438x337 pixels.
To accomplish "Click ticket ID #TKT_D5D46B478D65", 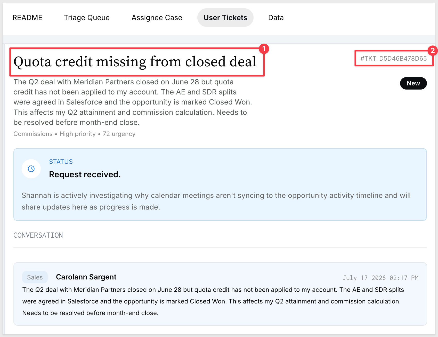I will point(394,59).
